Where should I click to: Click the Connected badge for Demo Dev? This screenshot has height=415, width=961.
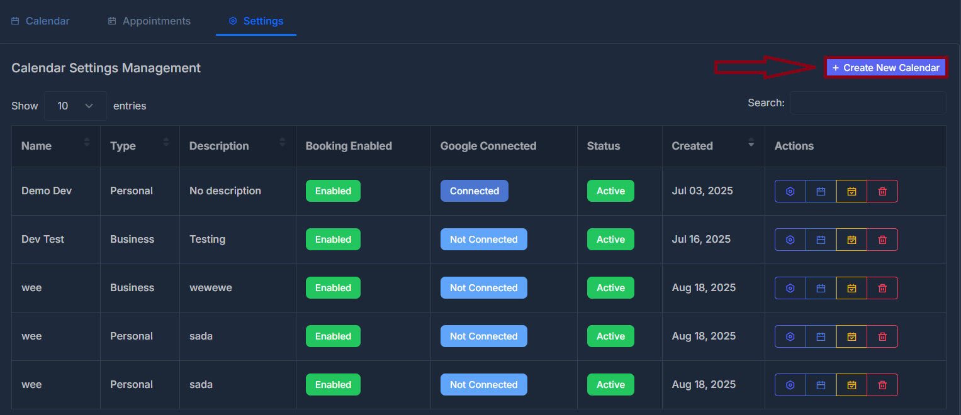(x=474, y=191)
